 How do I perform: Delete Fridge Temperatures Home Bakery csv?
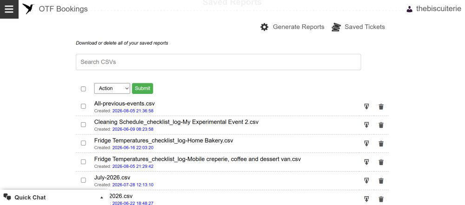[x=381, y=144]
